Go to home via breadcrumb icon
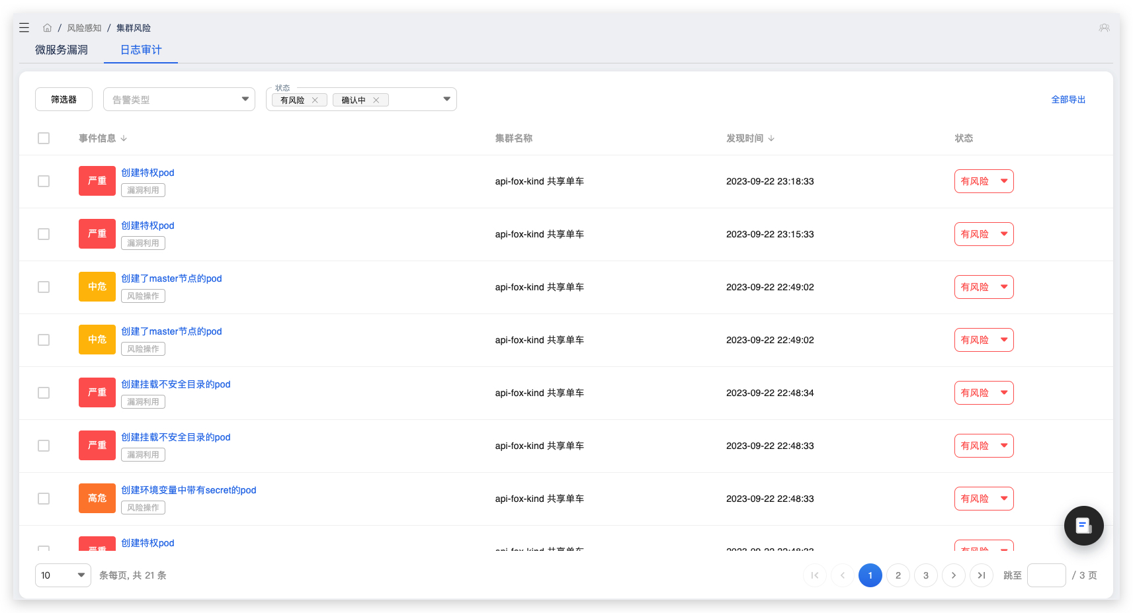This screenshot has width=1133, height=613. [47, 28]
